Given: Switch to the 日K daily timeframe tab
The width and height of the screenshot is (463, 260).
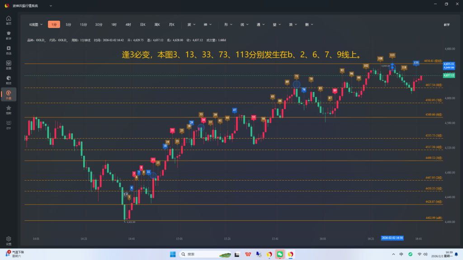Looking at the screenshot, I should [142, 24].
